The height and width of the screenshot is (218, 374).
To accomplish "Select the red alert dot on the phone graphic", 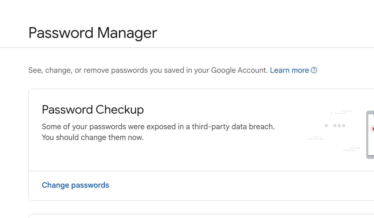I will coord(373,129).
